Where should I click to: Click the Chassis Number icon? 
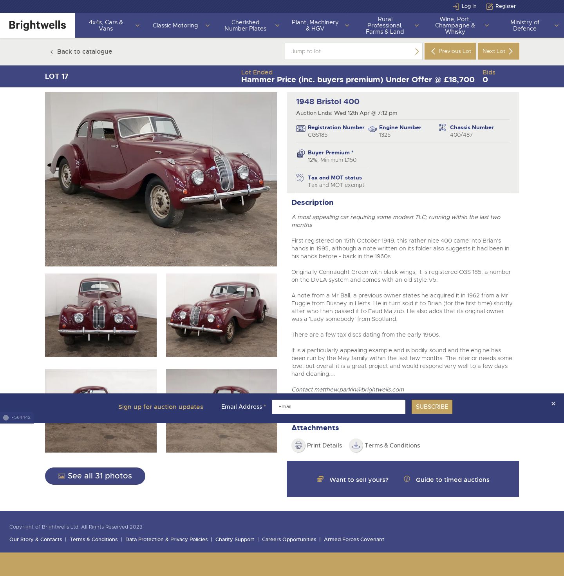[x=442, y=128]
